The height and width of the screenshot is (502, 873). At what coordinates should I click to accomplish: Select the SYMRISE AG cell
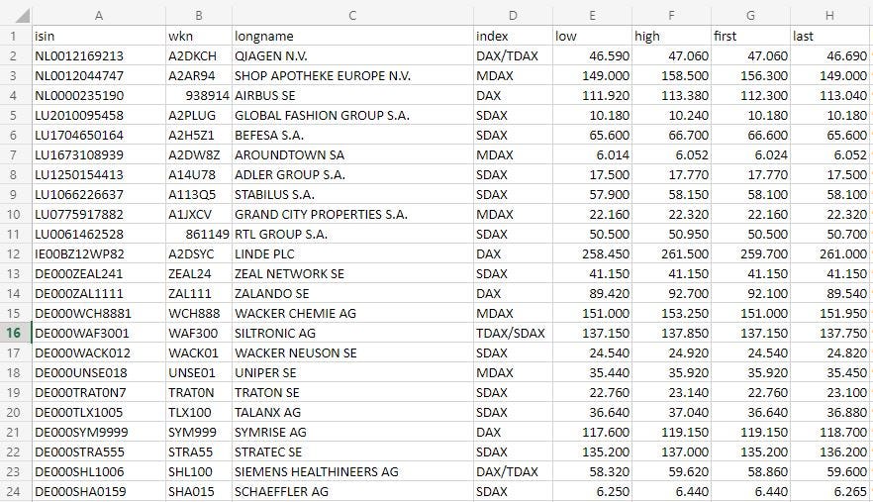click(352, 432)
